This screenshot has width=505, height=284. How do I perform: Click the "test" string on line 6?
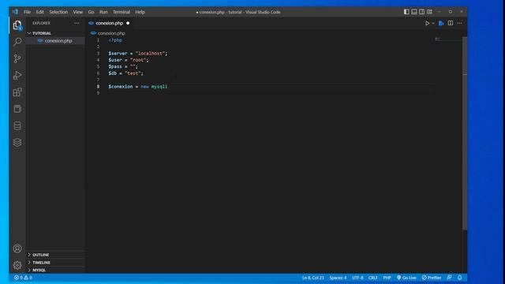click(133, 73)
